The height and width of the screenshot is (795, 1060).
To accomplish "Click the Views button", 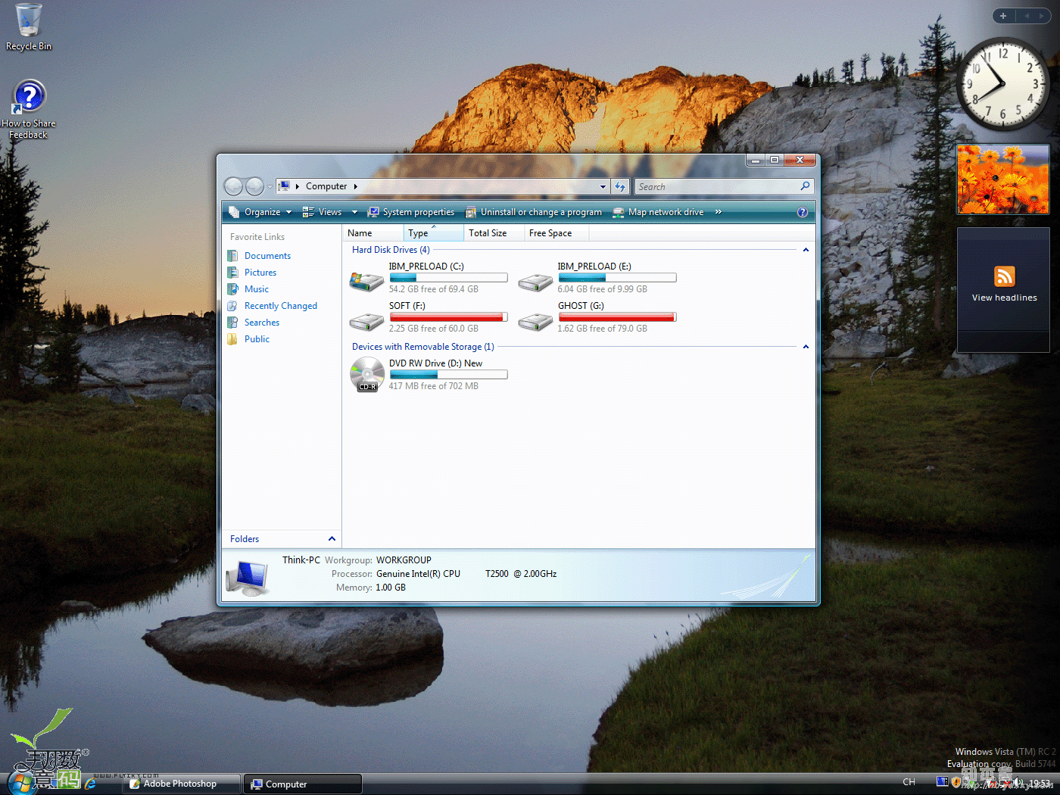I will [323, 212].
